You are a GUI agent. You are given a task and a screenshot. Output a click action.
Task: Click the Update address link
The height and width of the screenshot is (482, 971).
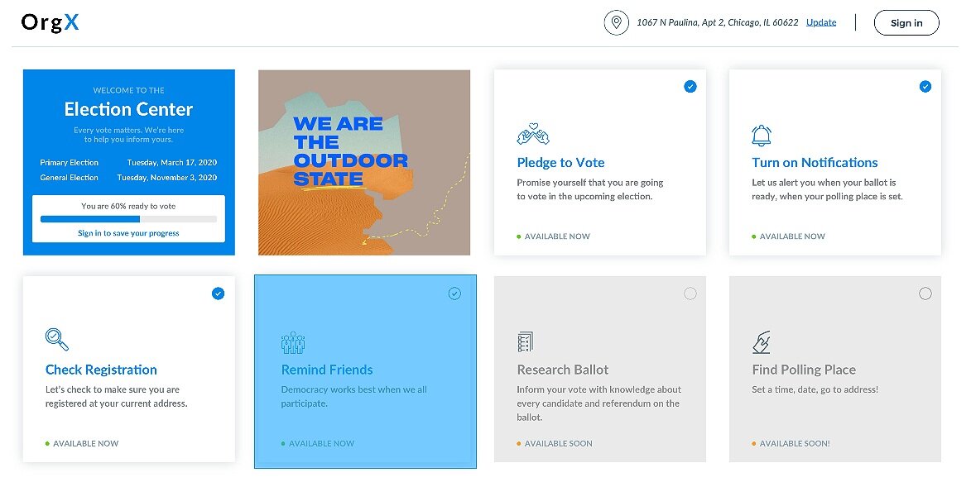(x=821, y=22)
